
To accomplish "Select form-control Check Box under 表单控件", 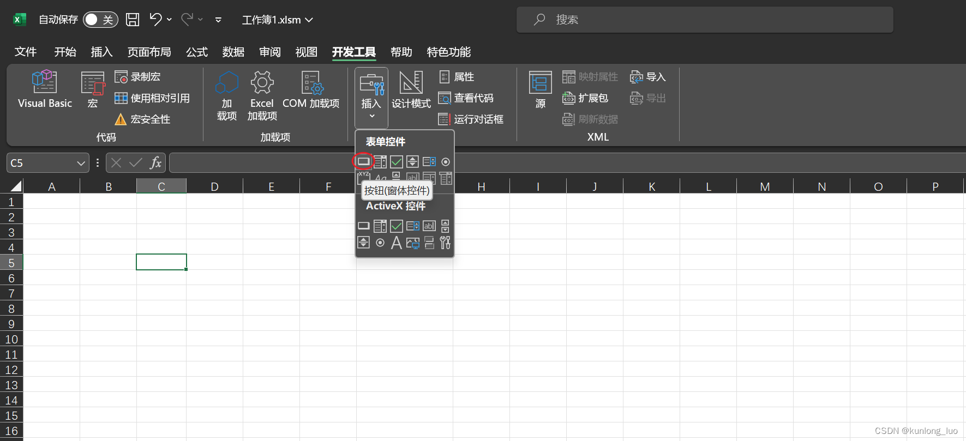I will click(397, 161).
